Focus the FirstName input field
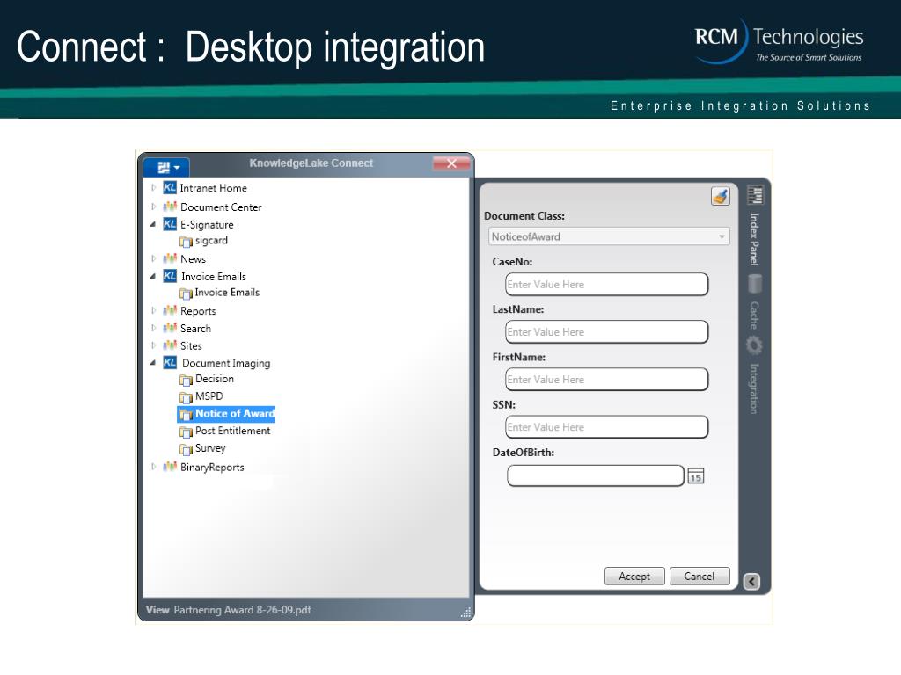 pyautogui.click(x=607, y=380)
